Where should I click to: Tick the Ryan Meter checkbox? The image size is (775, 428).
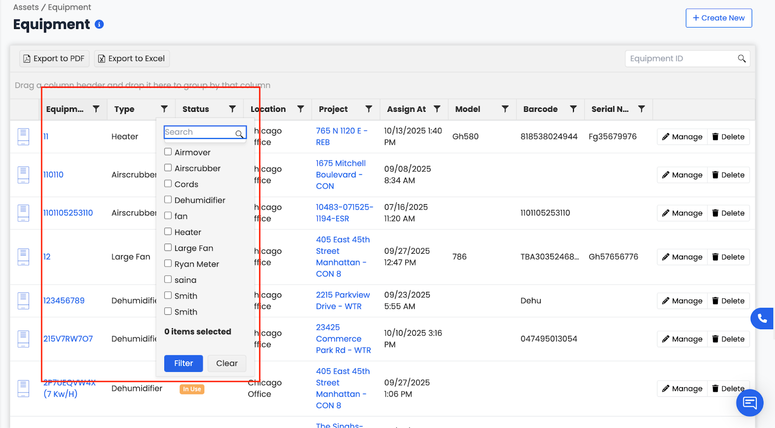click(168, 263)
